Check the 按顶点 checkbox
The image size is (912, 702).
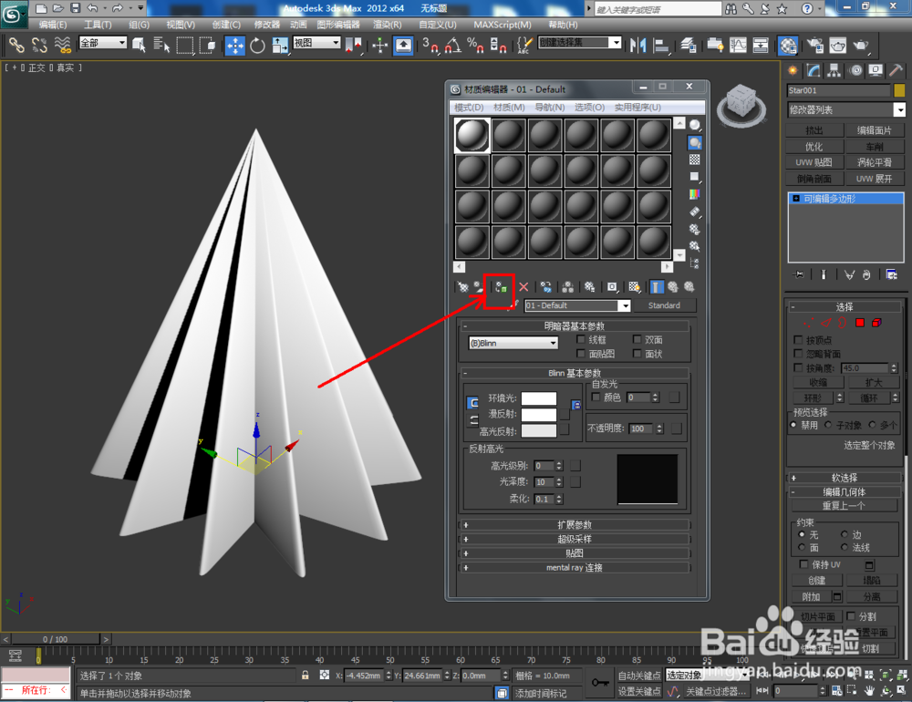[798, 340]
